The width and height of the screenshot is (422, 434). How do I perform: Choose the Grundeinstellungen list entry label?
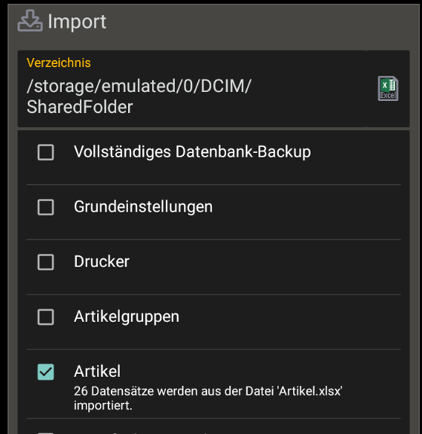click(143, 207)
